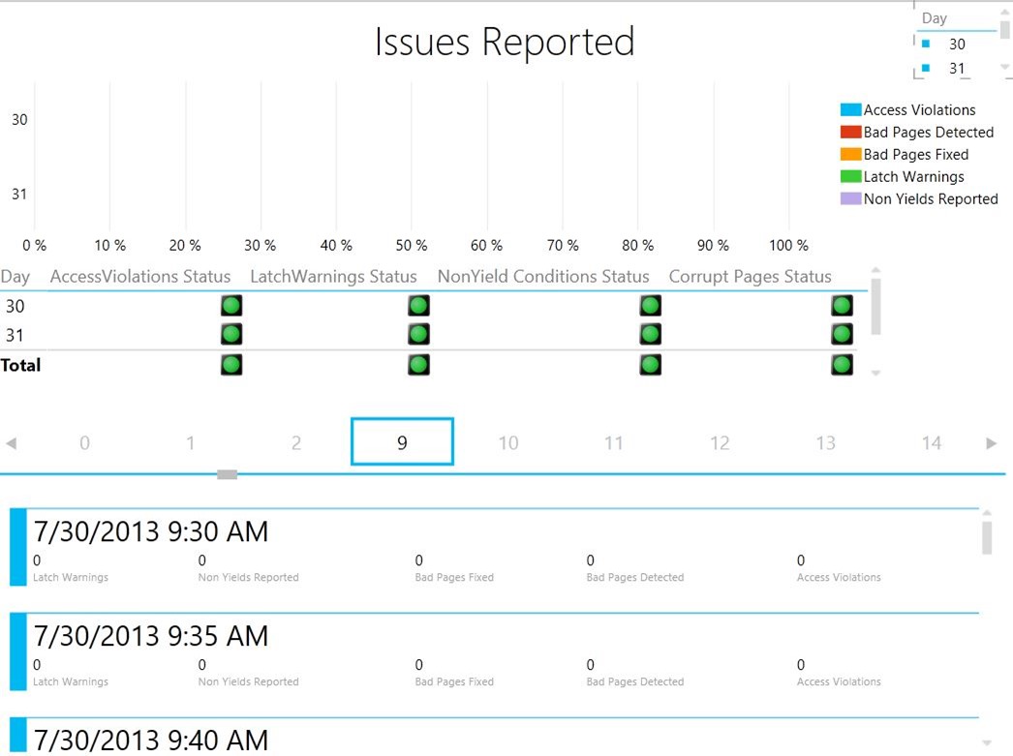Click Day 31 LatchWarnings status light

point(418,334)
